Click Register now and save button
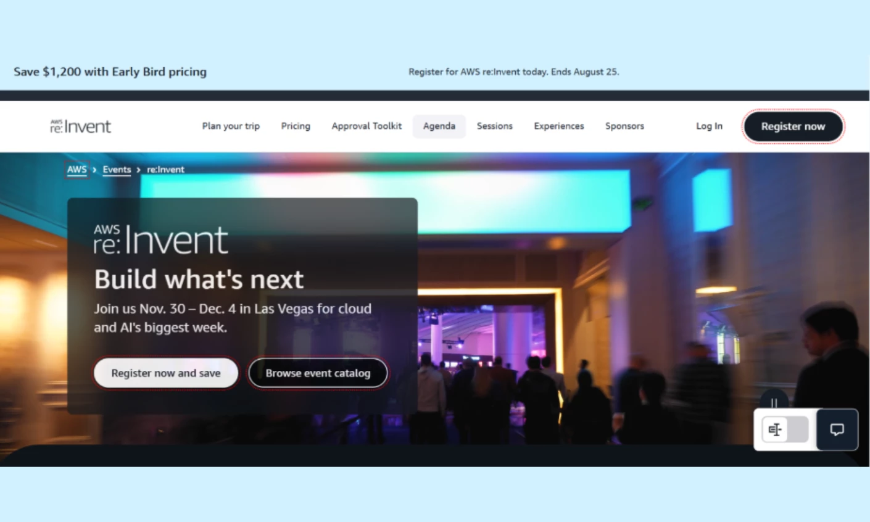The width and height of the screenshot is (870, 522). (166, 373)
